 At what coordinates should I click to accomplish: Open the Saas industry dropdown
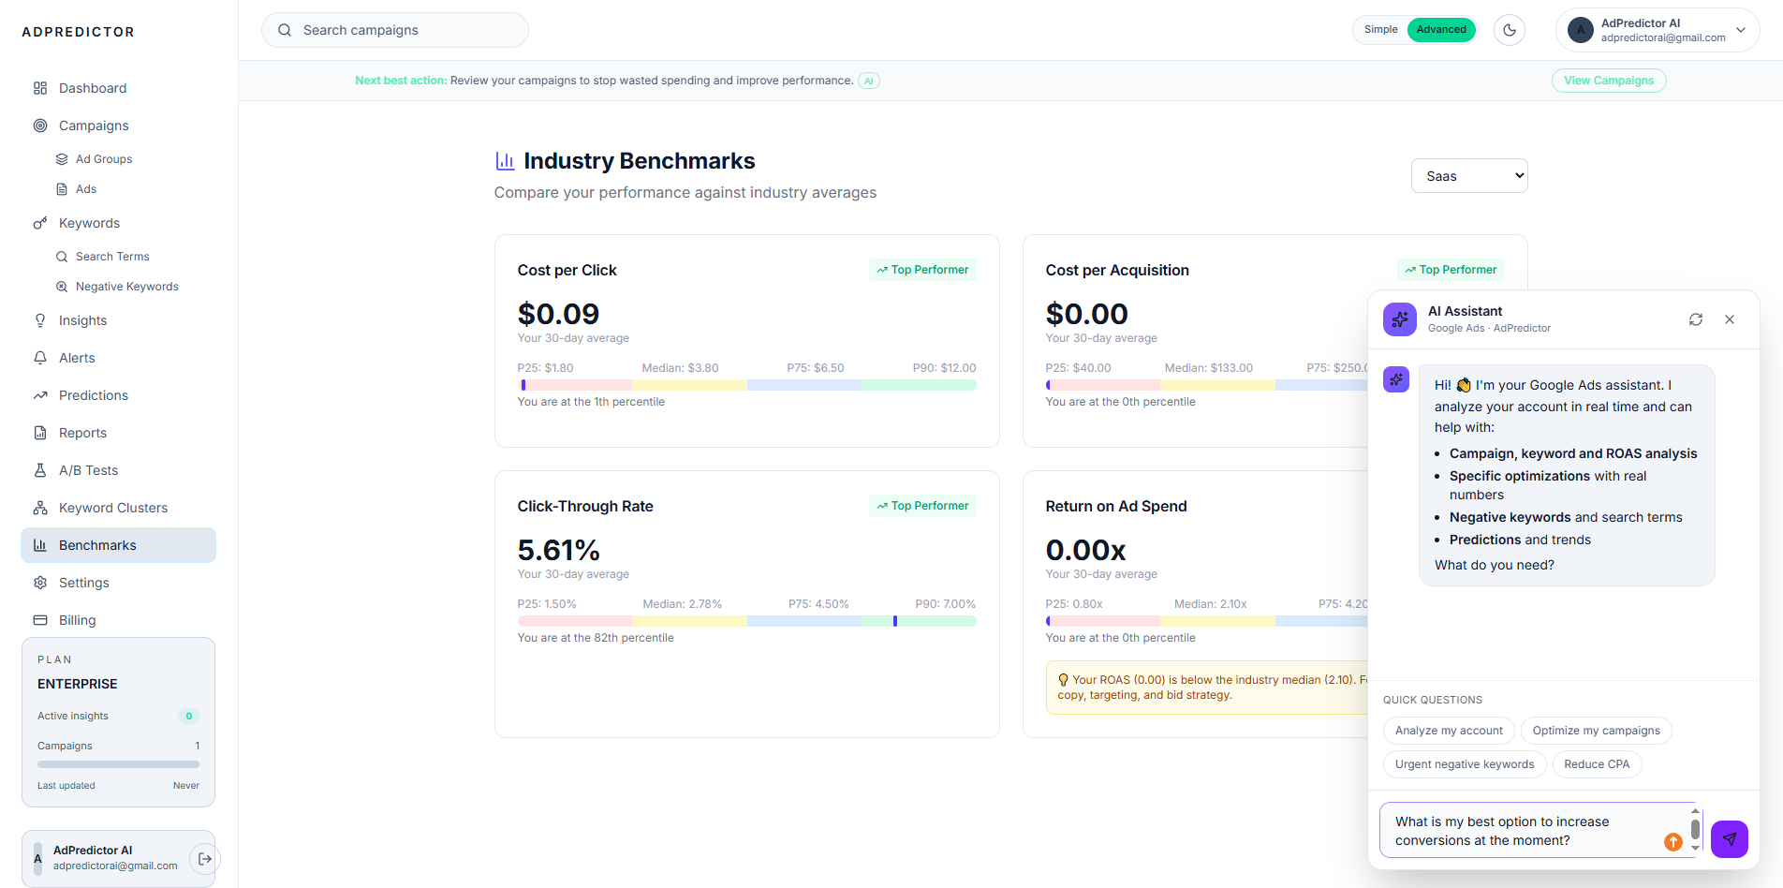pos(1468,176)
